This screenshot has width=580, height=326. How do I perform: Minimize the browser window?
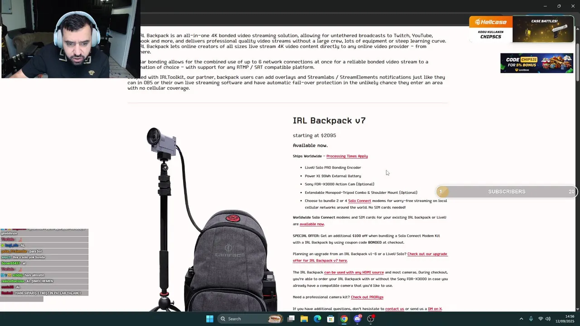pyautogui.click(x=545, y=6)
